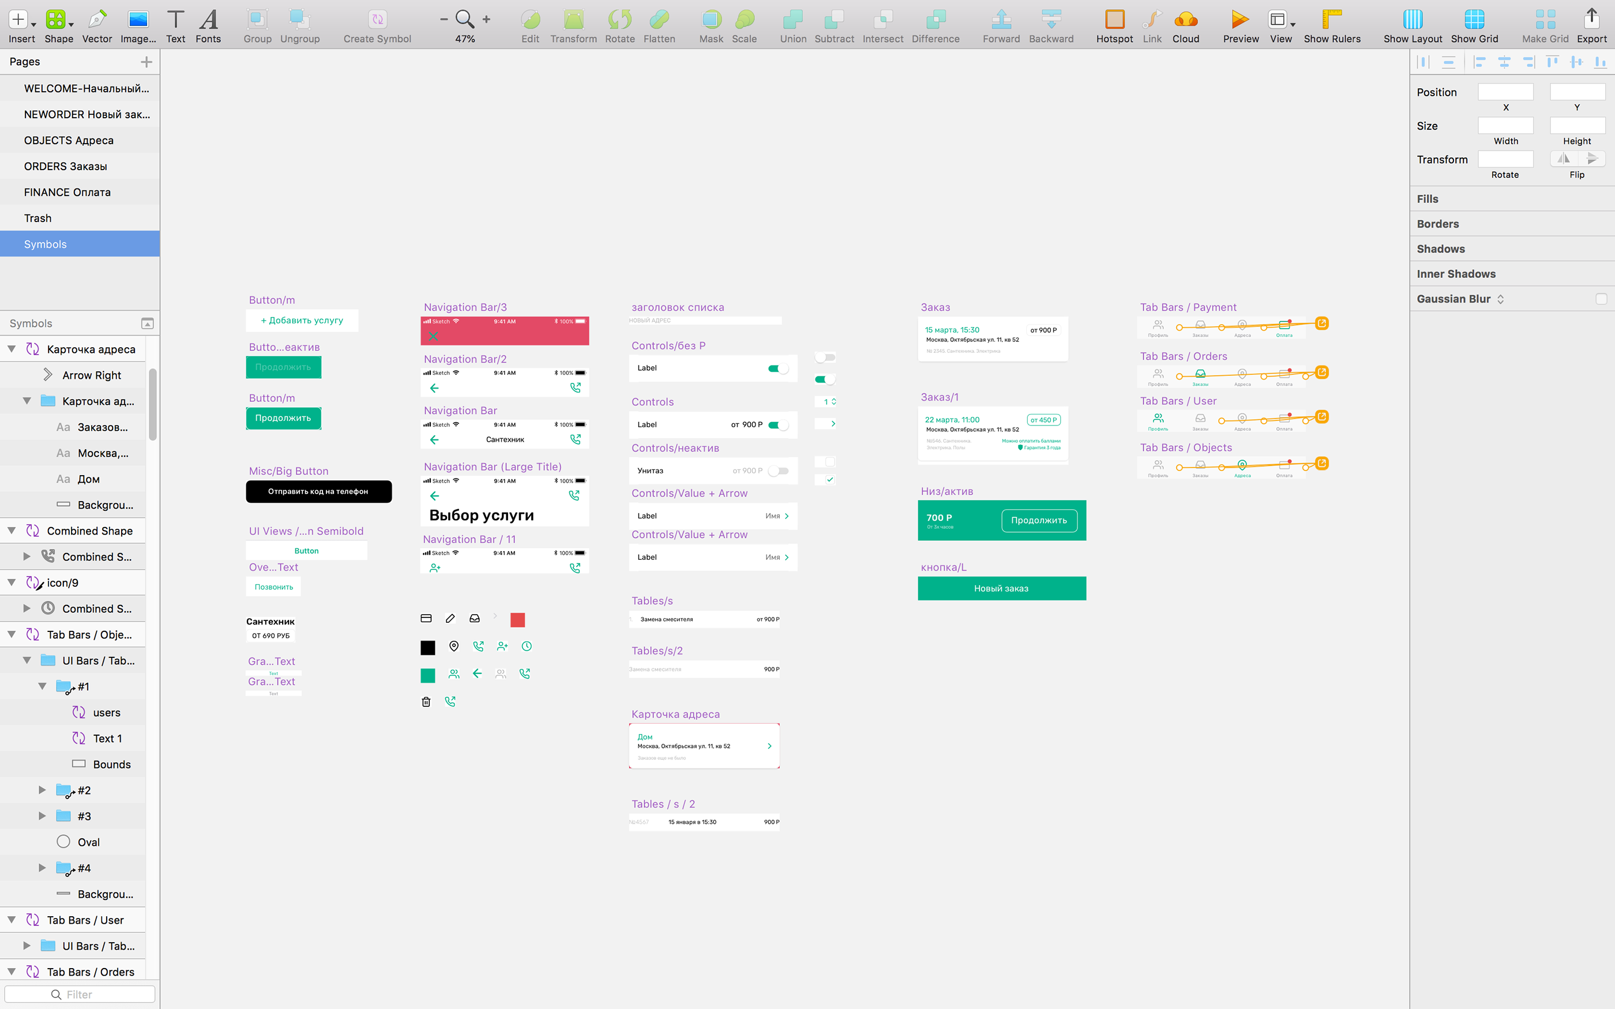The image size is (1615, 1009).
Task: Collapse the Карточка адреса symbol layer
Action: (x=12, y=349)
